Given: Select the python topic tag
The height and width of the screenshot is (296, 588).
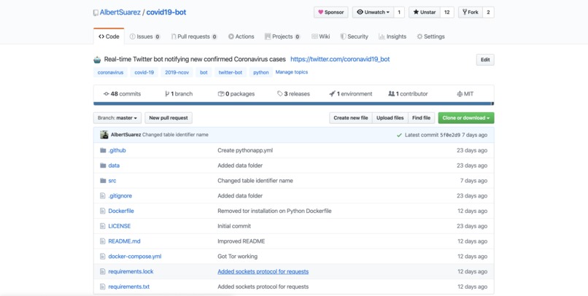Looking at the screenshot, I should (260, 72).
